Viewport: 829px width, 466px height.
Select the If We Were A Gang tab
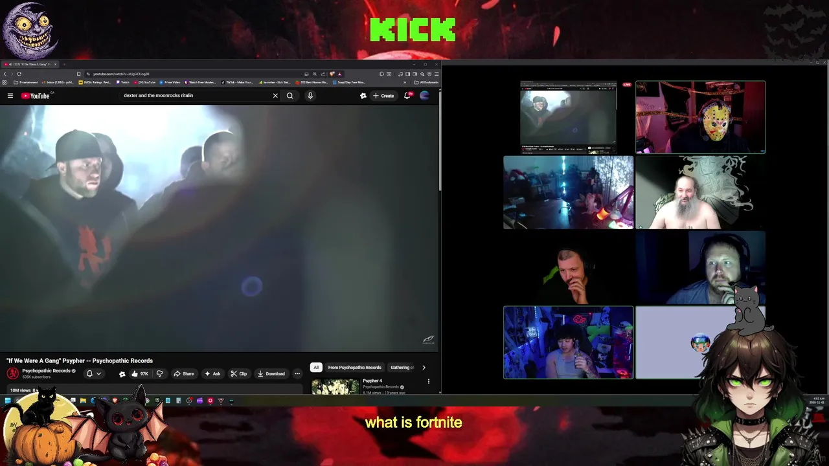[x=28, y=64]
